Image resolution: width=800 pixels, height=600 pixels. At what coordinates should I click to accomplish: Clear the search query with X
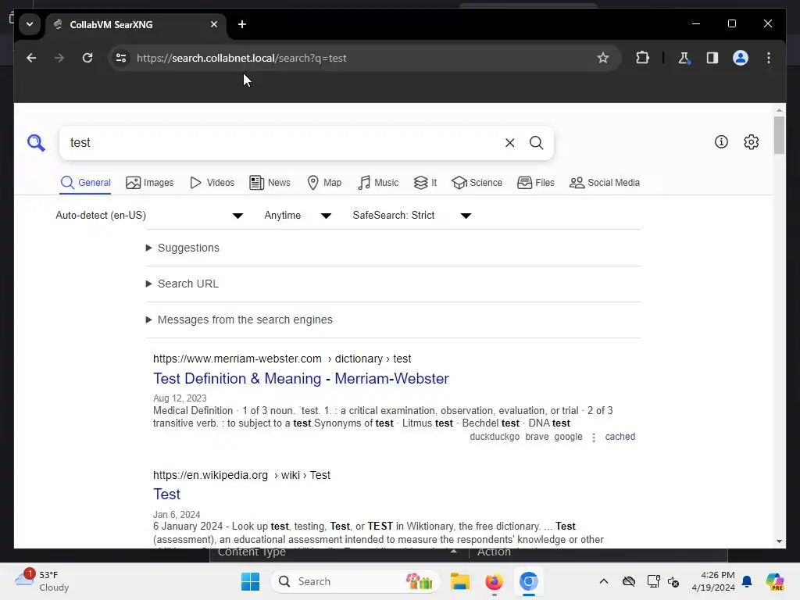coord(509,143)
